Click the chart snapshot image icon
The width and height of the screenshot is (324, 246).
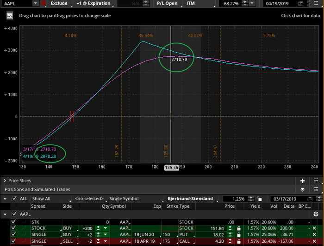coord(10,16)
